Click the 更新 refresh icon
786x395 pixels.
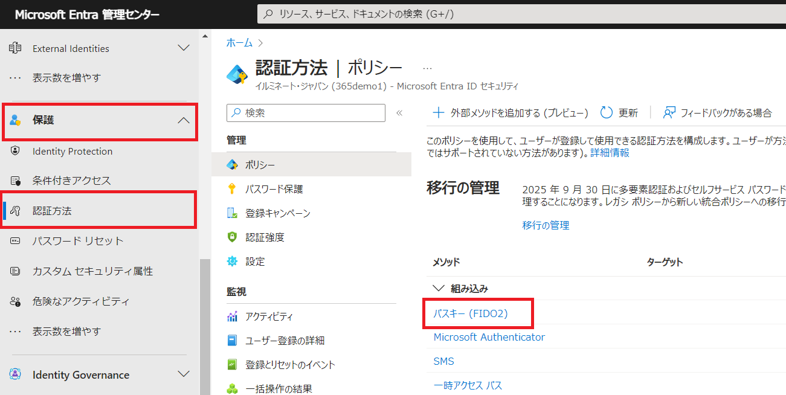tap(607, 113)
